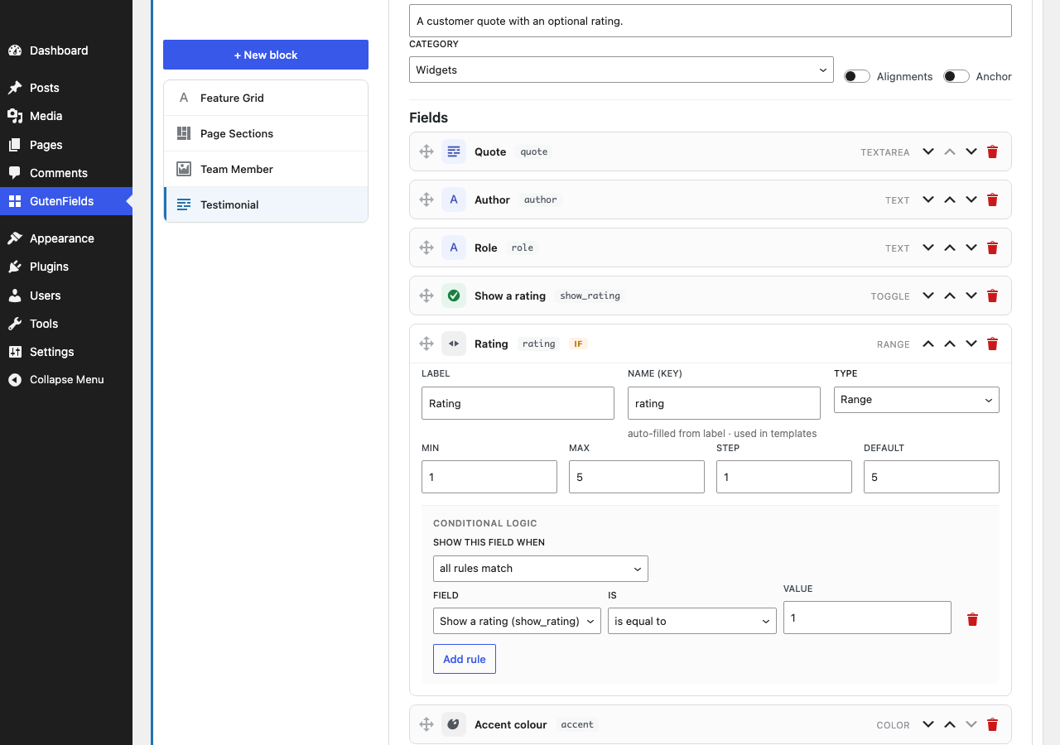Open Plugins in the admin menu

[x=66, y=267]
